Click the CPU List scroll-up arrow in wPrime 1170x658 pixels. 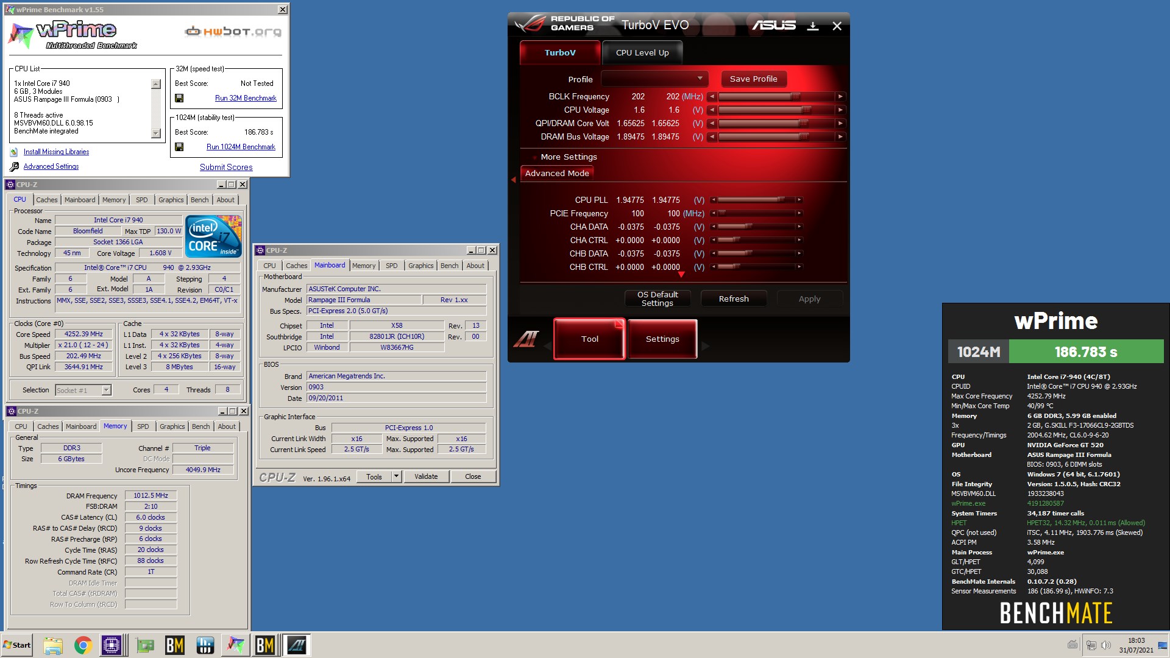pyautogui.click(x=156, y=84)
